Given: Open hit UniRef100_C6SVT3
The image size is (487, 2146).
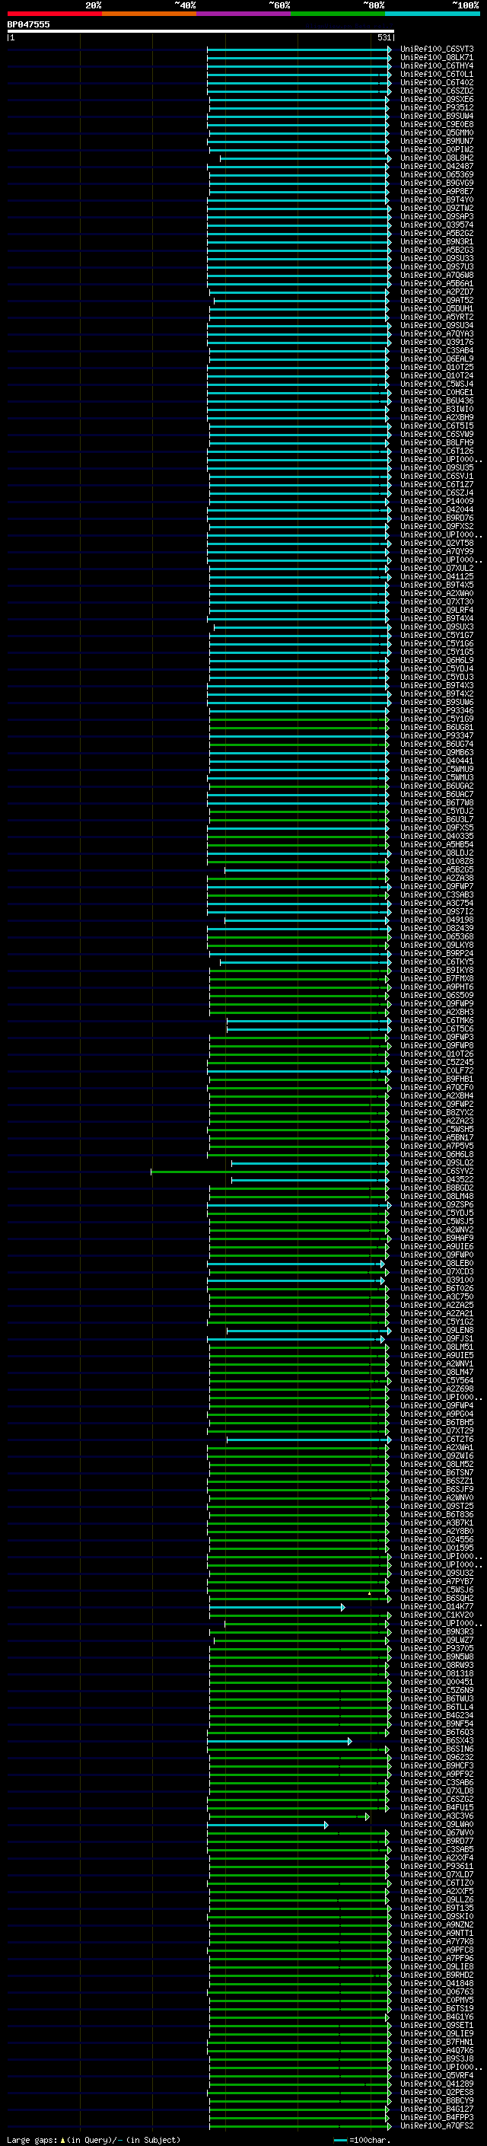Looking at the screenshot, I should (x=436, y=49).
